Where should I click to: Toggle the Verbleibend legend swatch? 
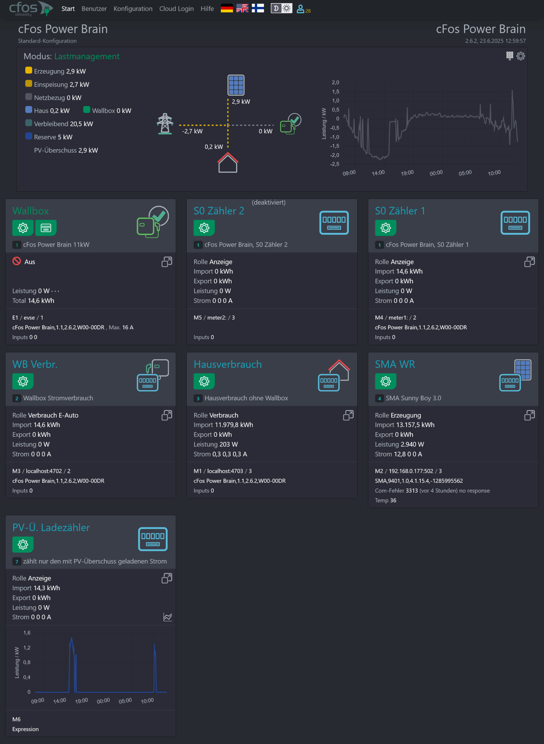pyautogui.click(x=29, y=123)
